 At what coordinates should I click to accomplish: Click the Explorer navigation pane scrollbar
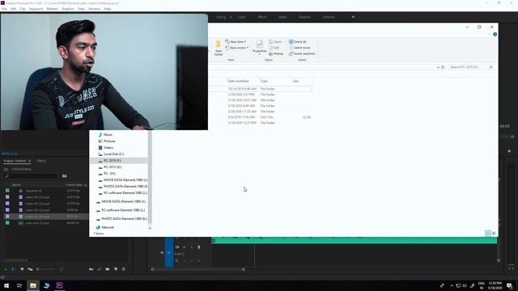tap(150, 177)
